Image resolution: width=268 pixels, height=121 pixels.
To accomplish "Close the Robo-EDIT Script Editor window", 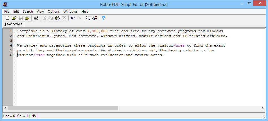I will click(260, 3).
